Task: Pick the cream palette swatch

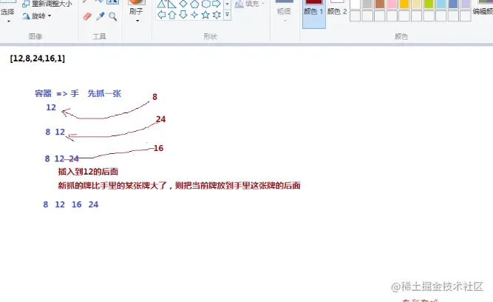Action: tap(416, 4)
